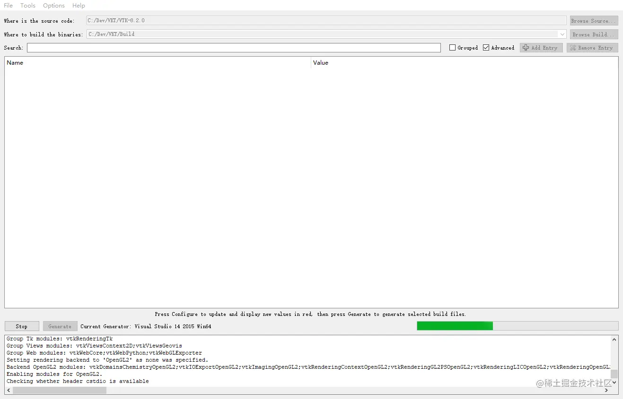Click the 'Setting rendering backend' log line
The image size is (623, 399).
point(107,360)
